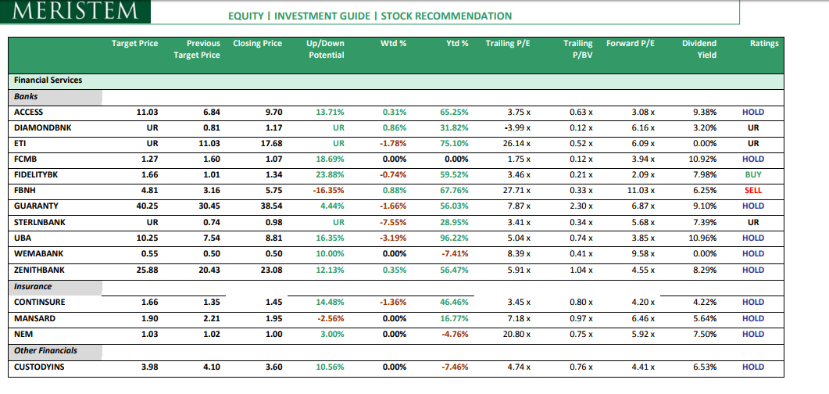829x394 pixels.
Task: Click the HOLD rating for ZENITHBANK
Action: coord(753,270)
